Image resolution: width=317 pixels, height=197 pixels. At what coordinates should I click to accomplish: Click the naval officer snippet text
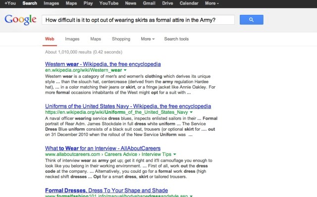point(131,127)
